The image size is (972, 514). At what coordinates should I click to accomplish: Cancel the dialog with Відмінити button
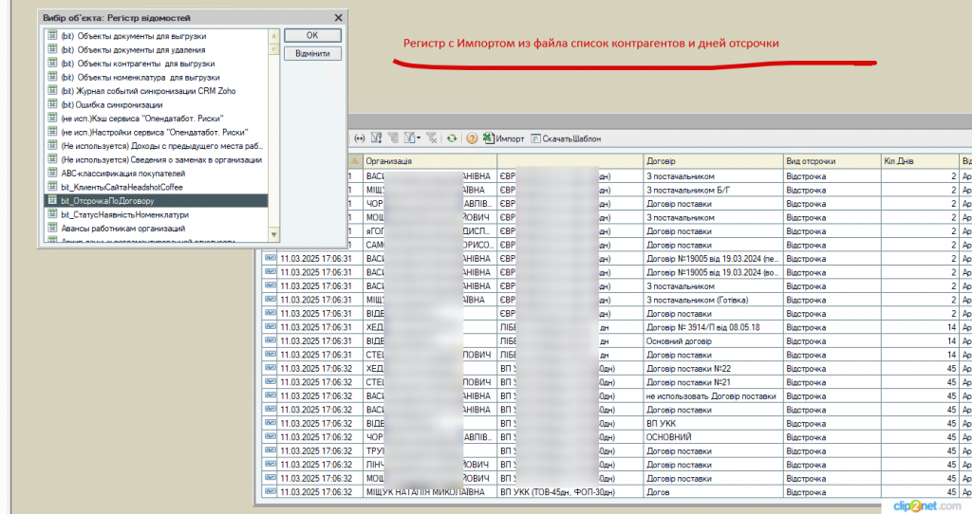pyautogui.click(x=312, y=53)
